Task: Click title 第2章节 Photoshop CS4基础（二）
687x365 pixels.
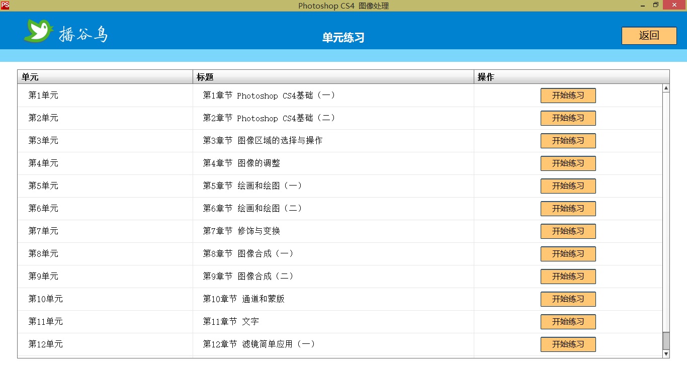Action: (269, 118)
